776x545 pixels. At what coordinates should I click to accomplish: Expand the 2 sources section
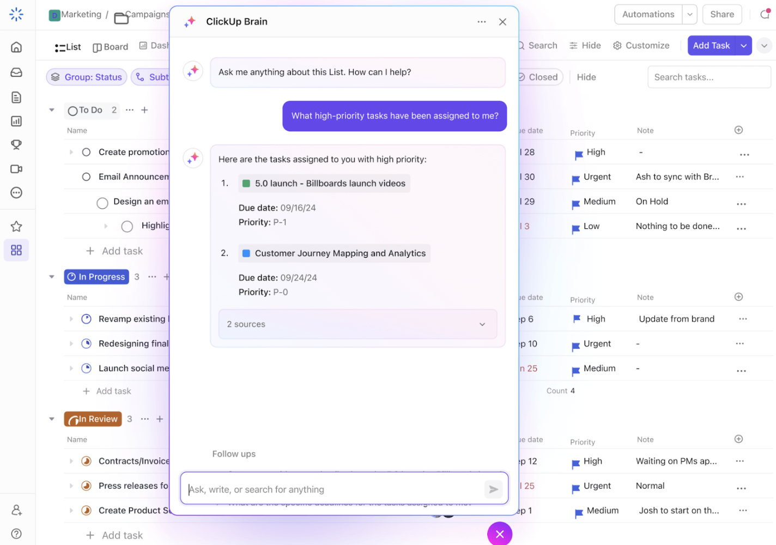point(357,324)
